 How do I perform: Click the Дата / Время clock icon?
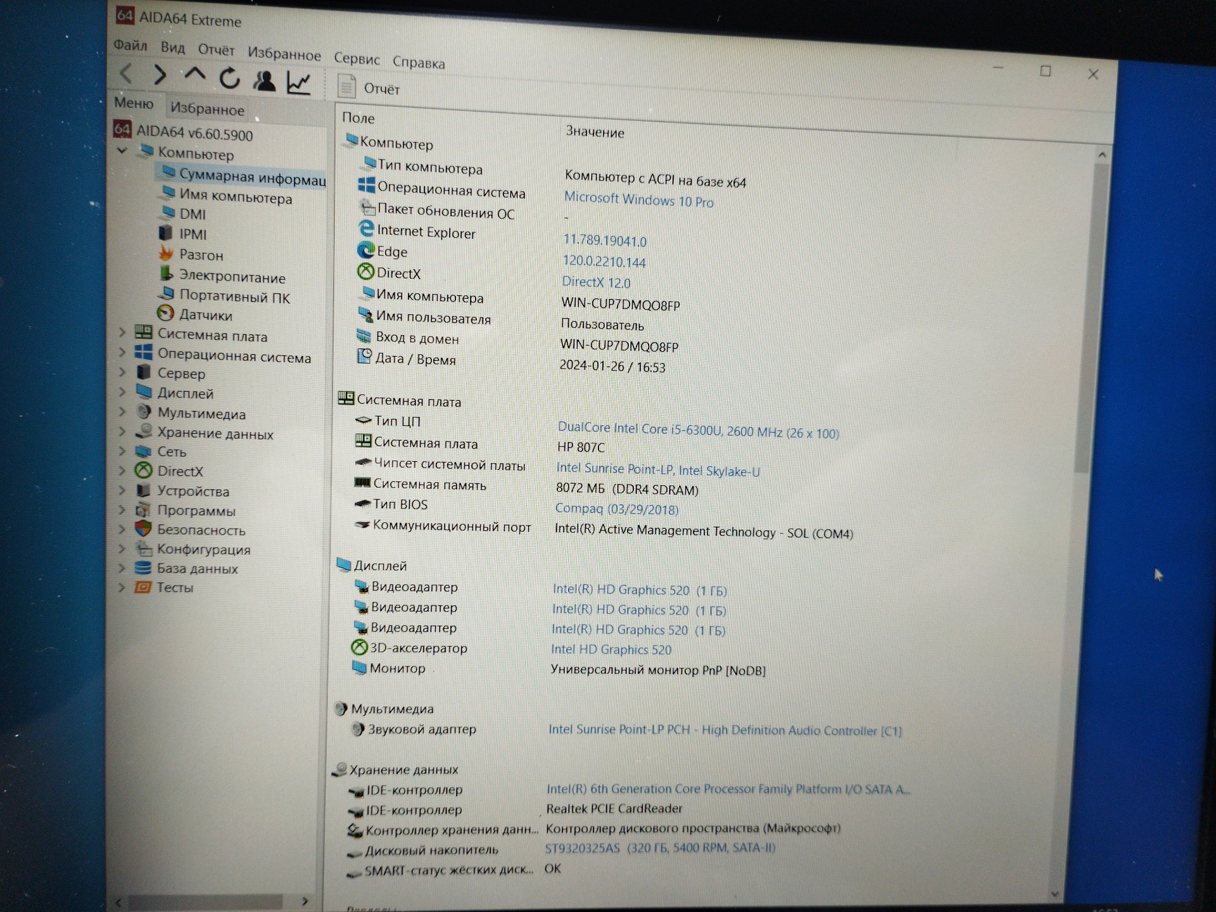[364, 357]
